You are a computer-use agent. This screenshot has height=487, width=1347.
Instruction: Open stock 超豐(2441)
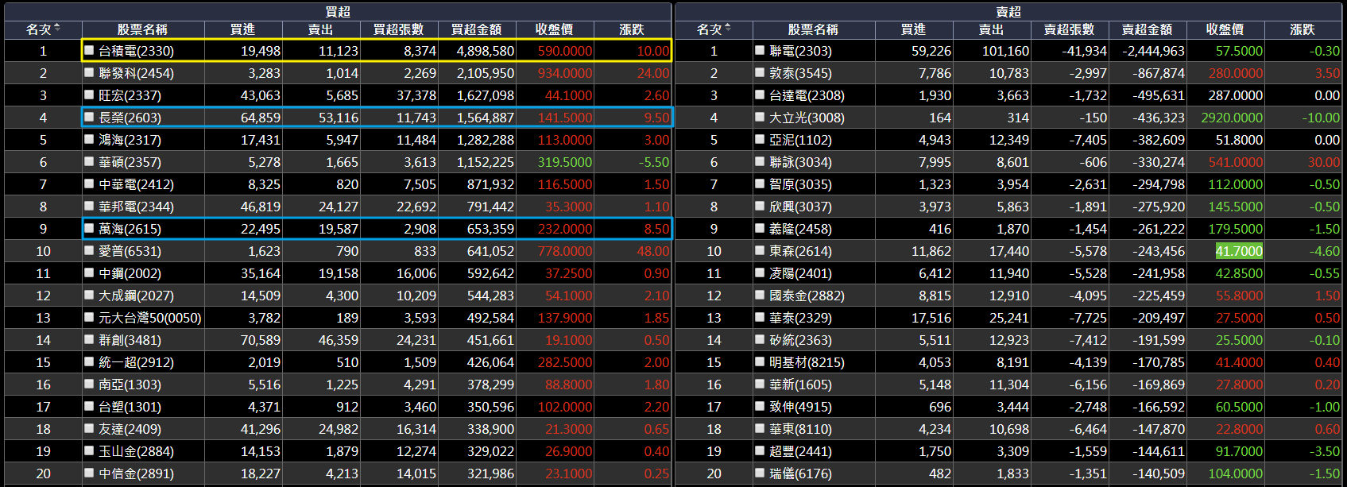[800, 451]
